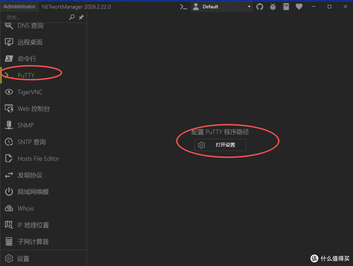Screen dimensions: 353x266
Task: Toggle the pin sidebar icon
Action: click(x=81, y=17)
